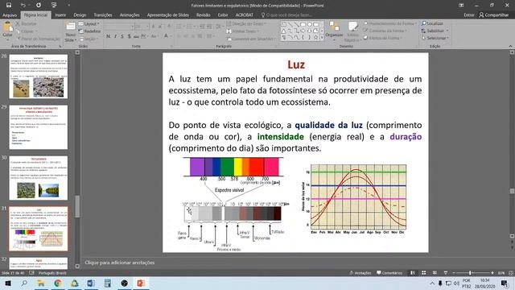
Task: Select slide 29 thumbnail
Action: click(x=39, y=127)
